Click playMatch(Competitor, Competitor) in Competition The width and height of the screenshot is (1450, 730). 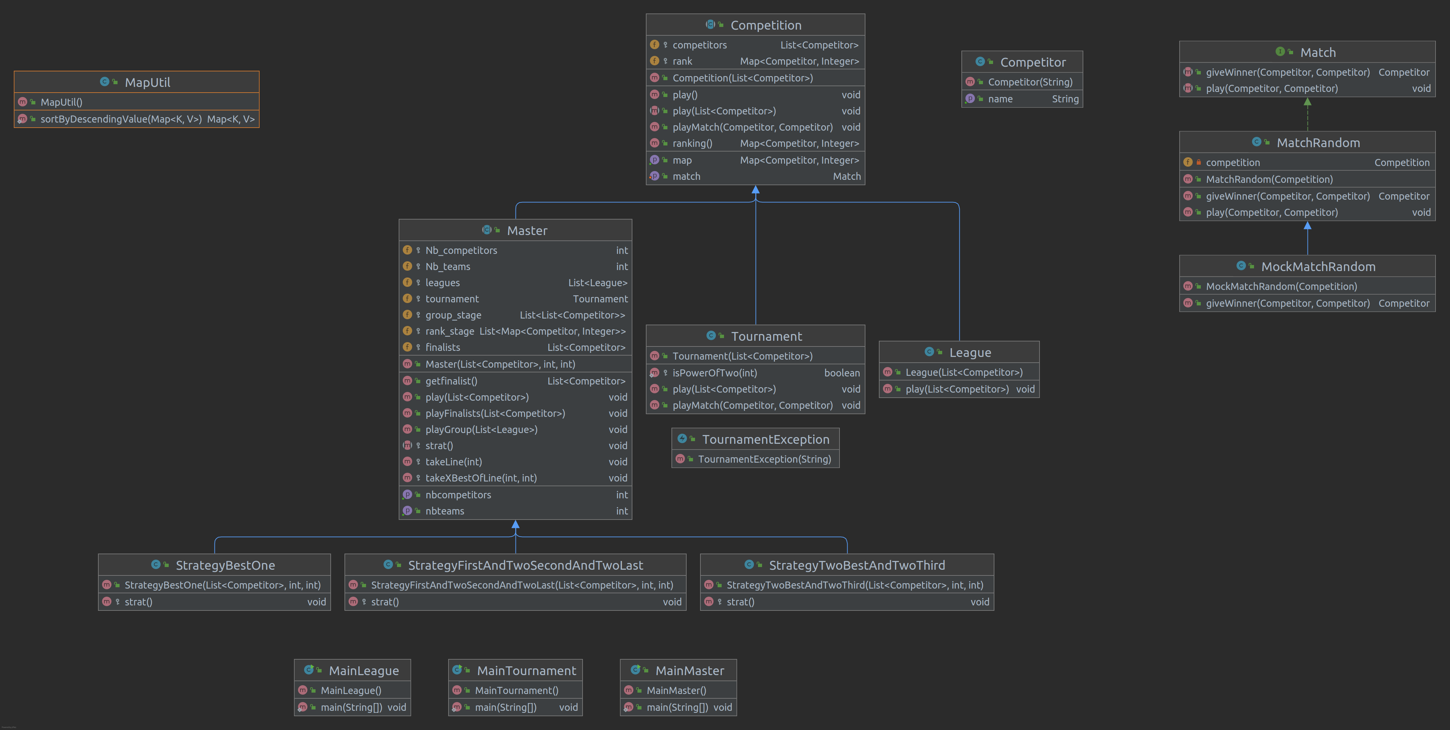click(755, 127)
